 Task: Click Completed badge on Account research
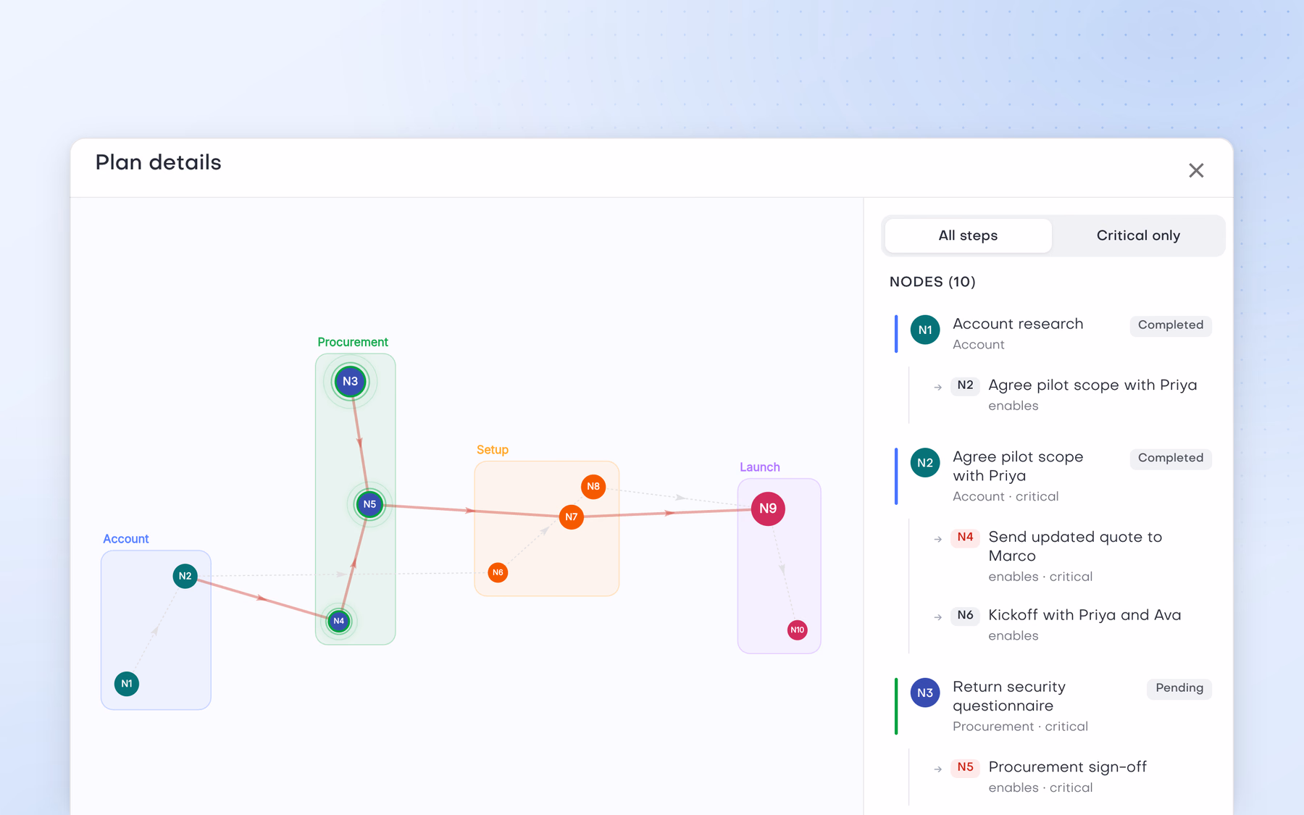[1171, 325]
